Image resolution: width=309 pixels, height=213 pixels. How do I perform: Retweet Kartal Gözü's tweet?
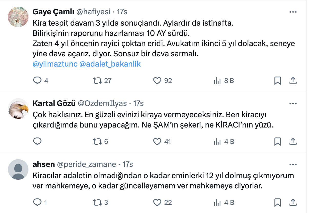pos(97,141)
